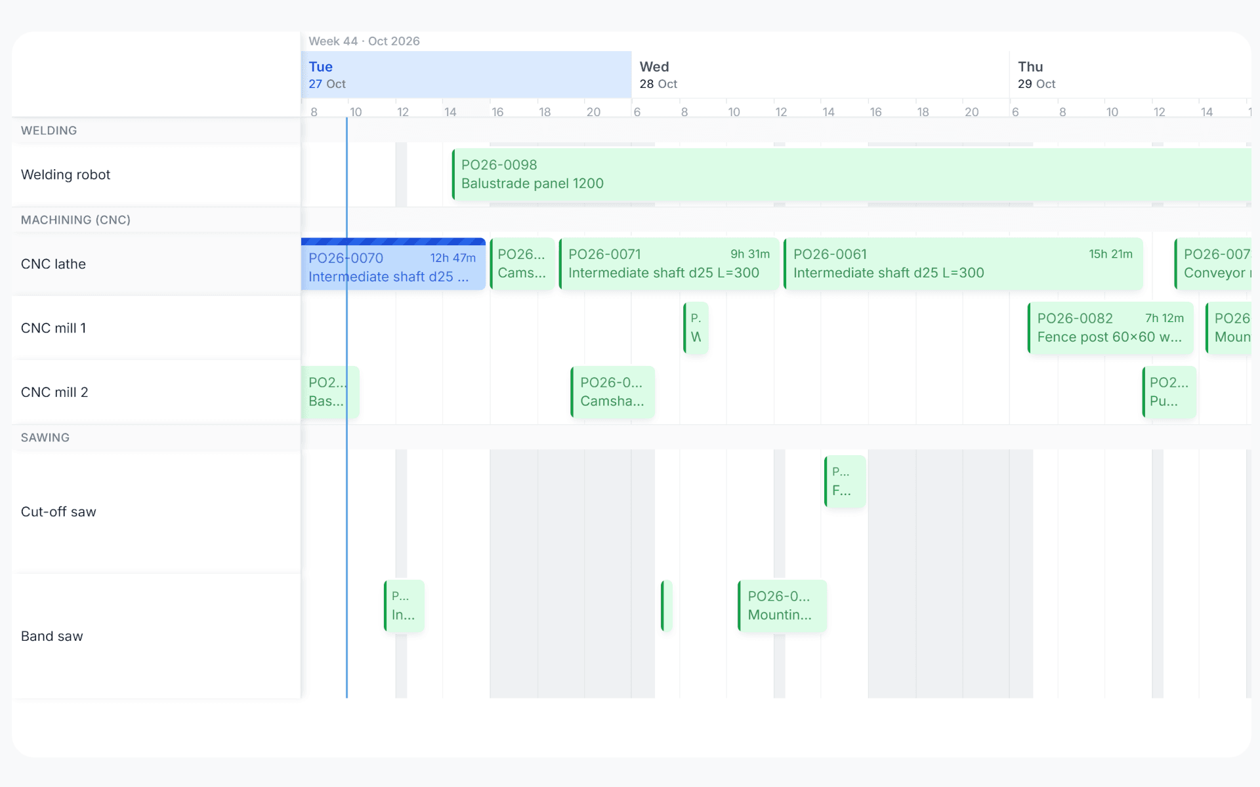Screen dimensions: 1260x787
Task: Open PO26-0098 Balustrade panel 1200 task
Action: [851, 174]
